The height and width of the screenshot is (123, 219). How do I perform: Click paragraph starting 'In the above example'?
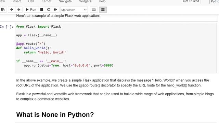coord(113,83)
